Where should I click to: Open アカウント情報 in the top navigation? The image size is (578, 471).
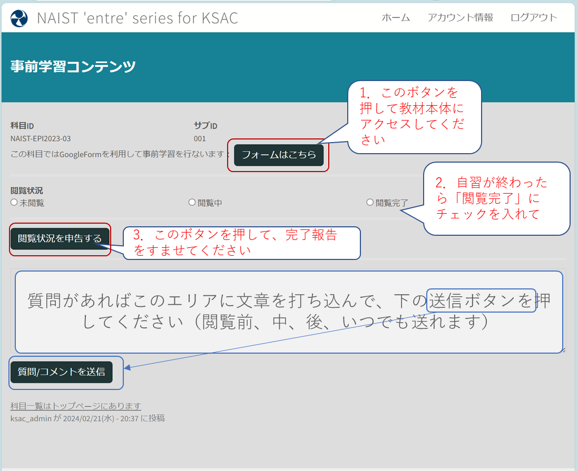coord(460,17)
